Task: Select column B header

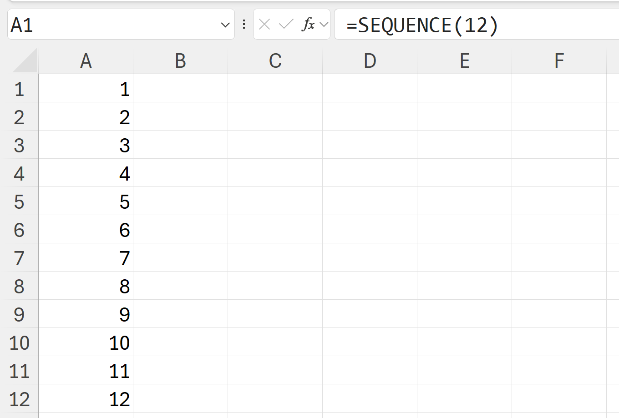Action: 181,61
